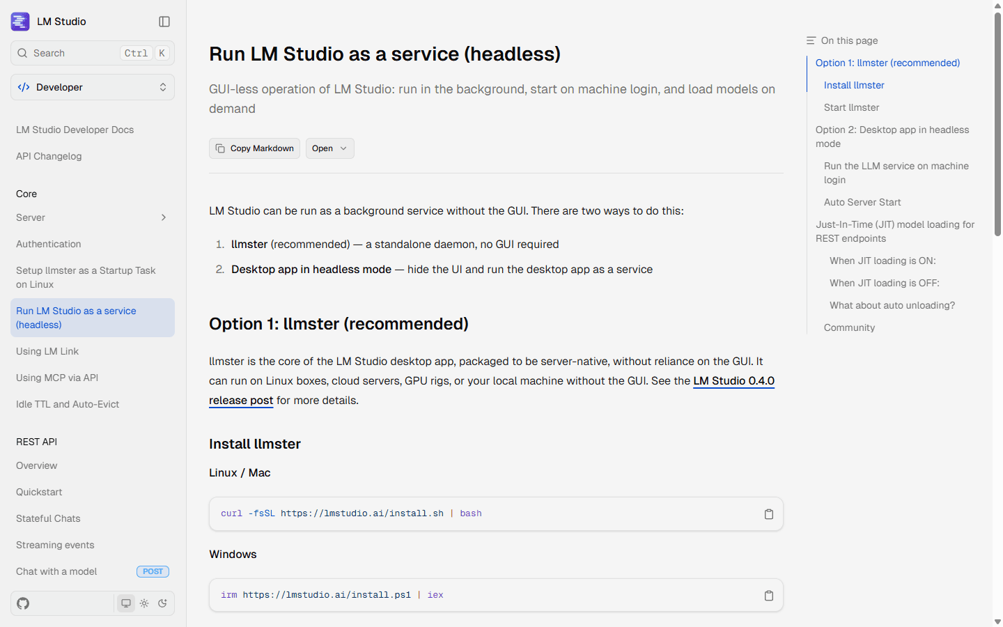
Task: Select the system theme monitor icon
Action: tap(126, 603)
